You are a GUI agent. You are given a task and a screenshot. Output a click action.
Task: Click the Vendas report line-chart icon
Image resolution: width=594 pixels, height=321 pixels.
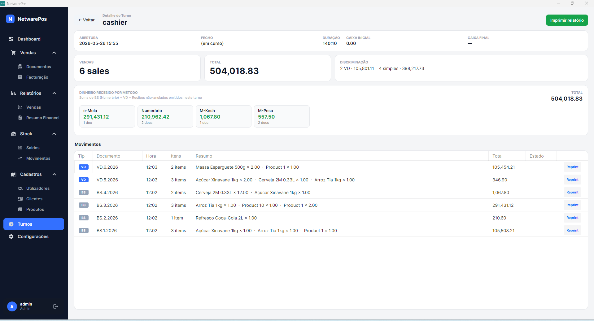(20, 107)
